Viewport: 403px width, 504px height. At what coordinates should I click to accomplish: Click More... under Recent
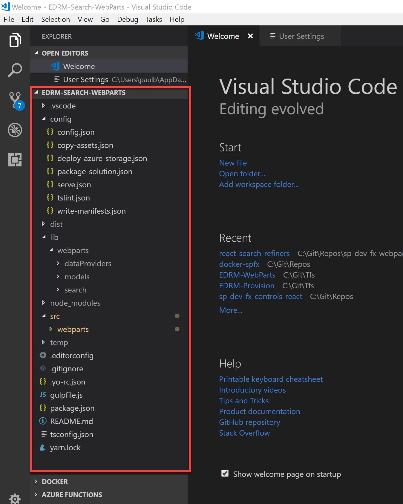[231, 310]
